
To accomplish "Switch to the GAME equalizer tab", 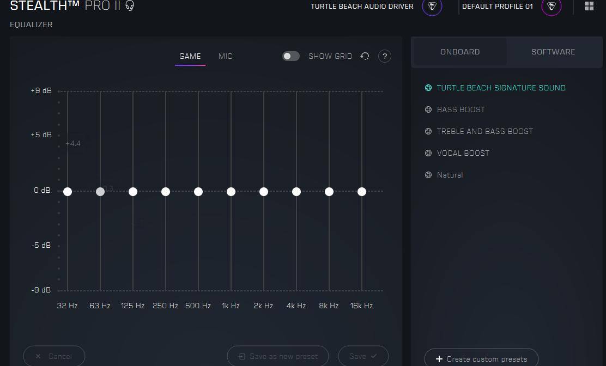I will (x=190, y=56).
